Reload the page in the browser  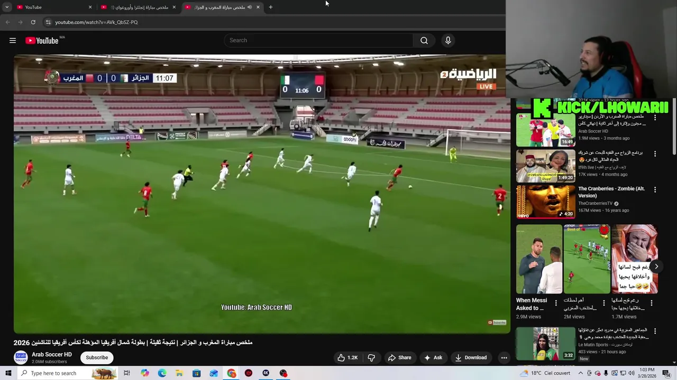coord(33,22)
